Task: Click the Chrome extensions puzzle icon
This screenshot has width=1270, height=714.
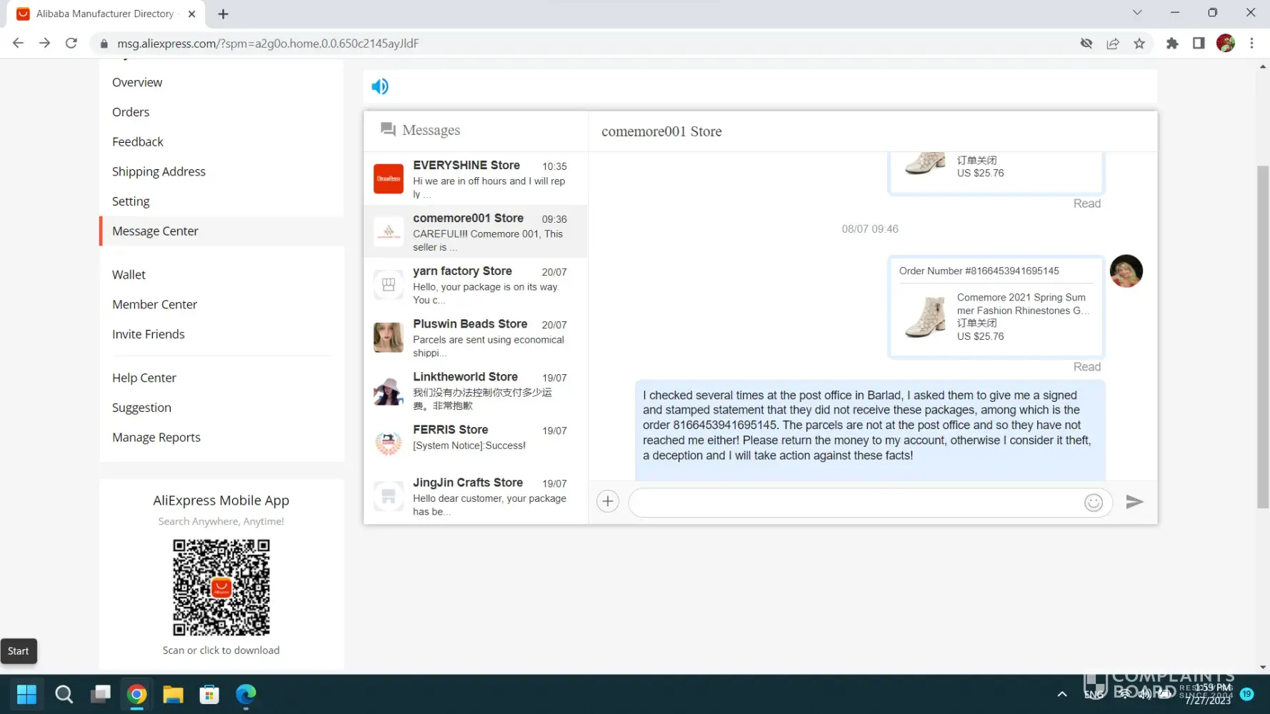Action: [1171, 44]
